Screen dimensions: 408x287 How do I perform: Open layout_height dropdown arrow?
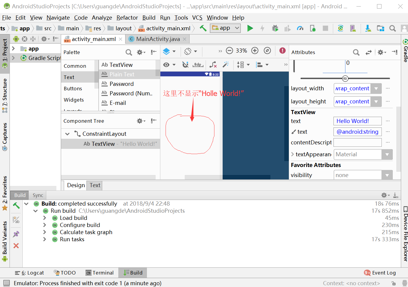coord(376,102)
